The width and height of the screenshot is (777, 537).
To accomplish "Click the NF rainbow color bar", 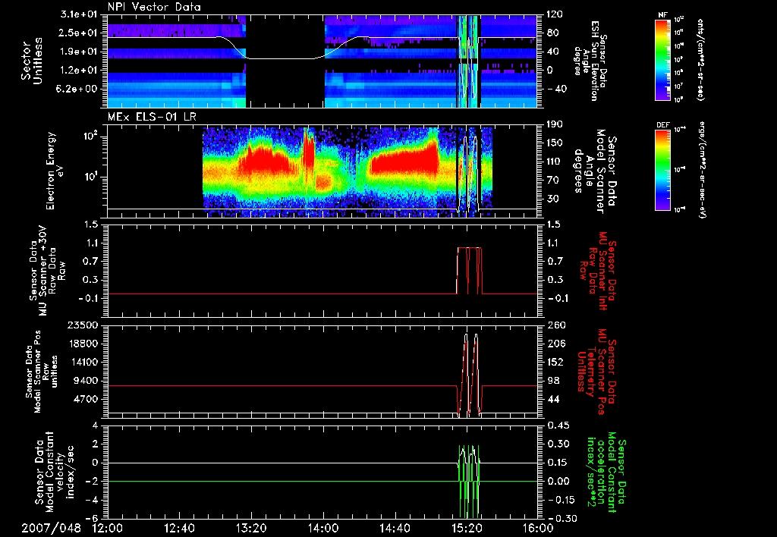I will click(663, 59).
